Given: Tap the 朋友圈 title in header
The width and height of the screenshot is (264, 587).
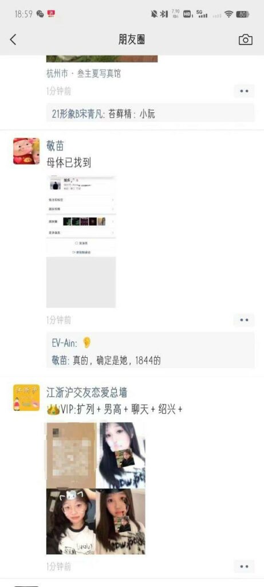Looking at the screenshot, I should (x=132, y=40).
